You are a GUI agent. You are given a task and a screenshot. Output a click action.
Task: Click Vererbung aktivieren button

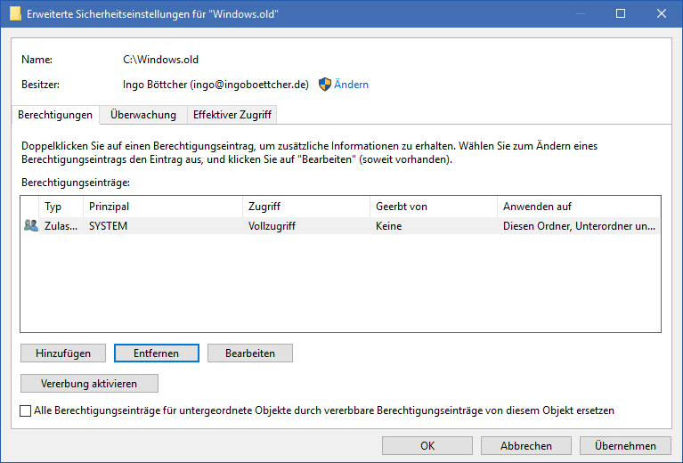(x=89, y=383)
